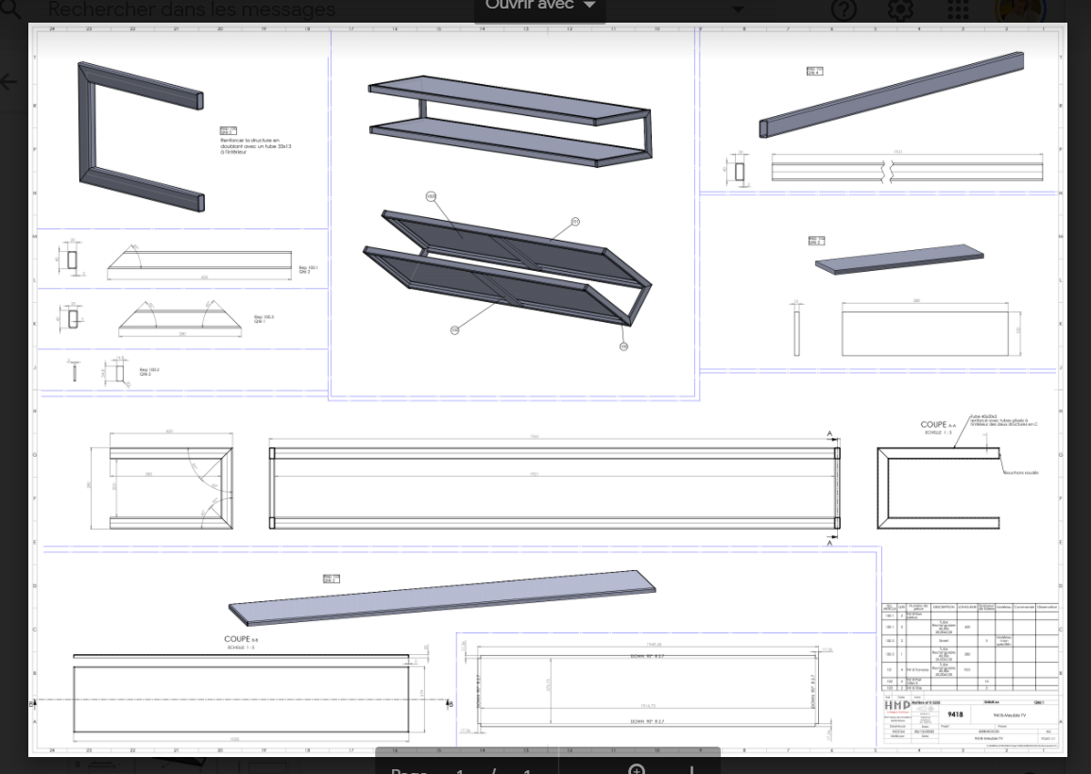This screenshot has height=774, width=1091.
Task: Click the back arrow on the left edge
Action: (9, 81)
